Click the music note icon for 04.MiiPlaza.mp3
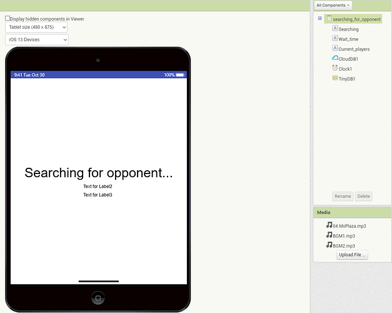Screen dimensions: 392x313 (x=329, y=225)
